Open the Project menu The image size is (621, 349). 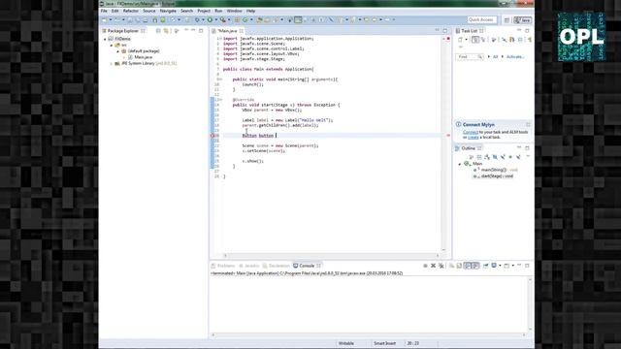[x=204, y=11]
